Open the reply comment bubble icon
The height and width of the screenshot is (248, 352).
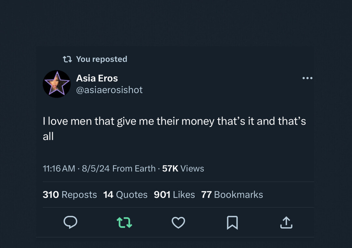click(x=70, y=223)
